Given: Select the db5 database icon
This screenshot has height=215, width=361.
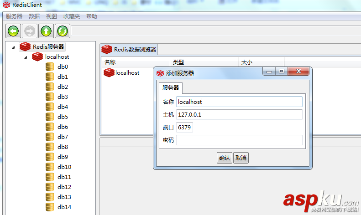Looking at the screenshot, I should click(50, 117).
